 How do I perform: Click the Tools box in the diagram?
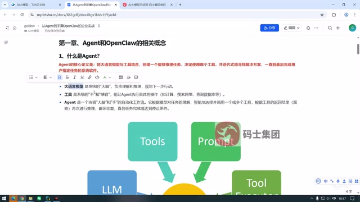(152, 141)
